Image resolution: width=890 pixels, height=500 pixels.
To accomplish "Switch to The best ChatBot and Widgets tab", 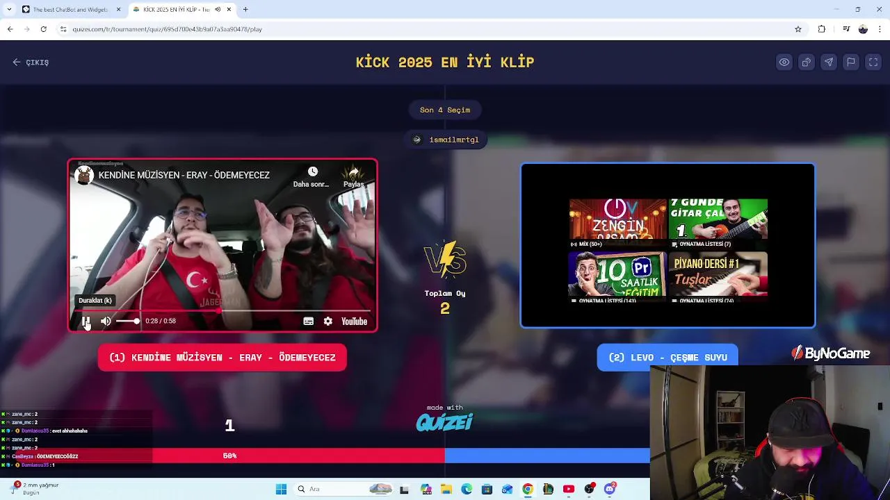I will [x=70, y=9].
